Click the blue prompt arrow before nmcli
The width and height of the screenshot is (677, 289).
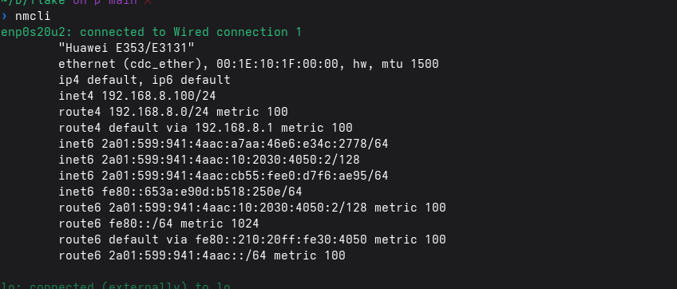4,17
